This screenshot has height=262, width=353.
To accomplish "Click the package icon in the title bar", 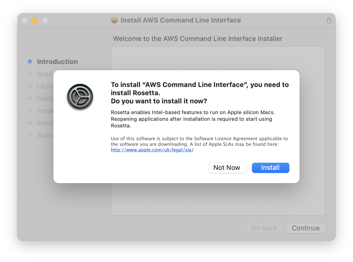I will pyautogui.click(x=115, y=20).
